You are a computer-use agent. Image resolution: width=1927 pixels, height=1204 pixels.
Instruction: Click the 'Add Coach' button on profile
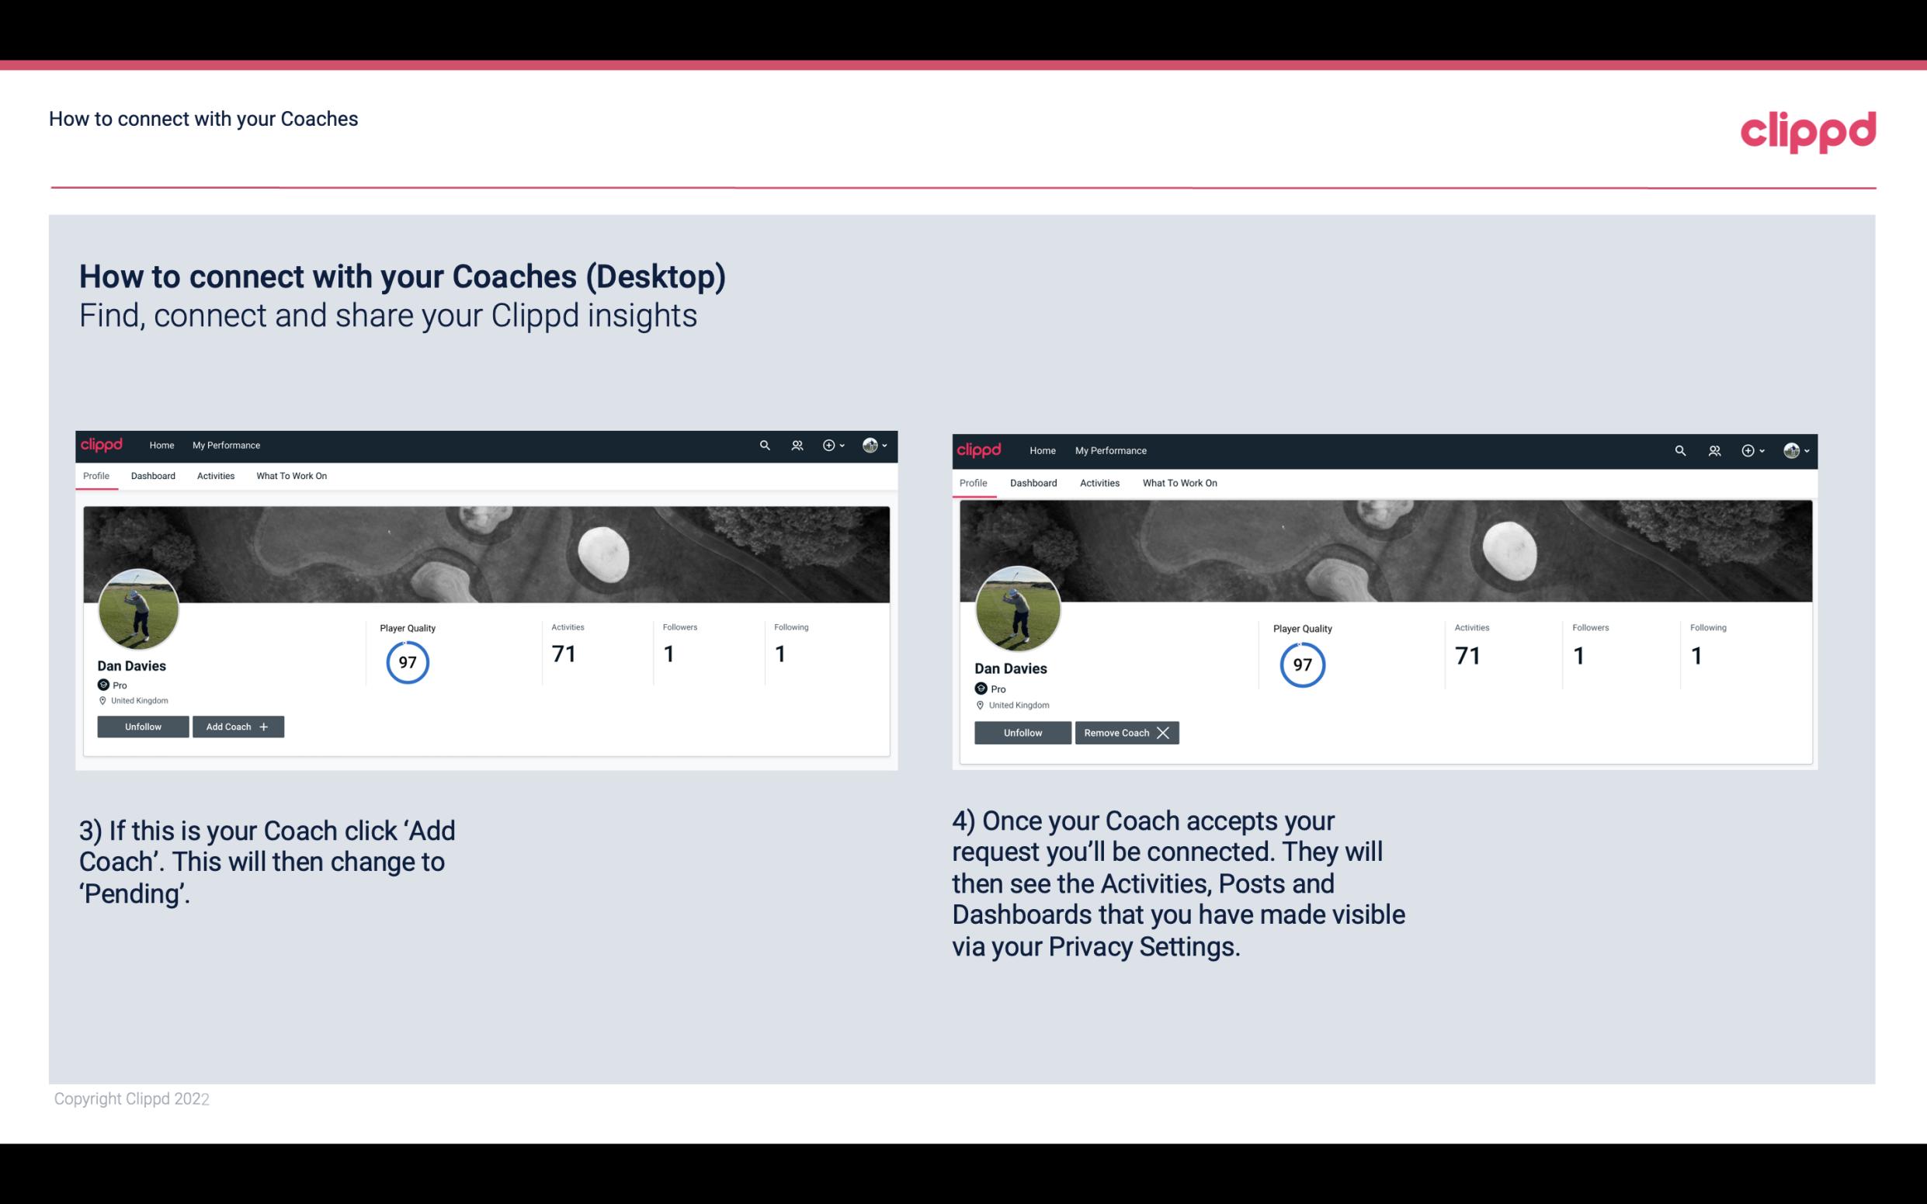(x=238, y=726)
